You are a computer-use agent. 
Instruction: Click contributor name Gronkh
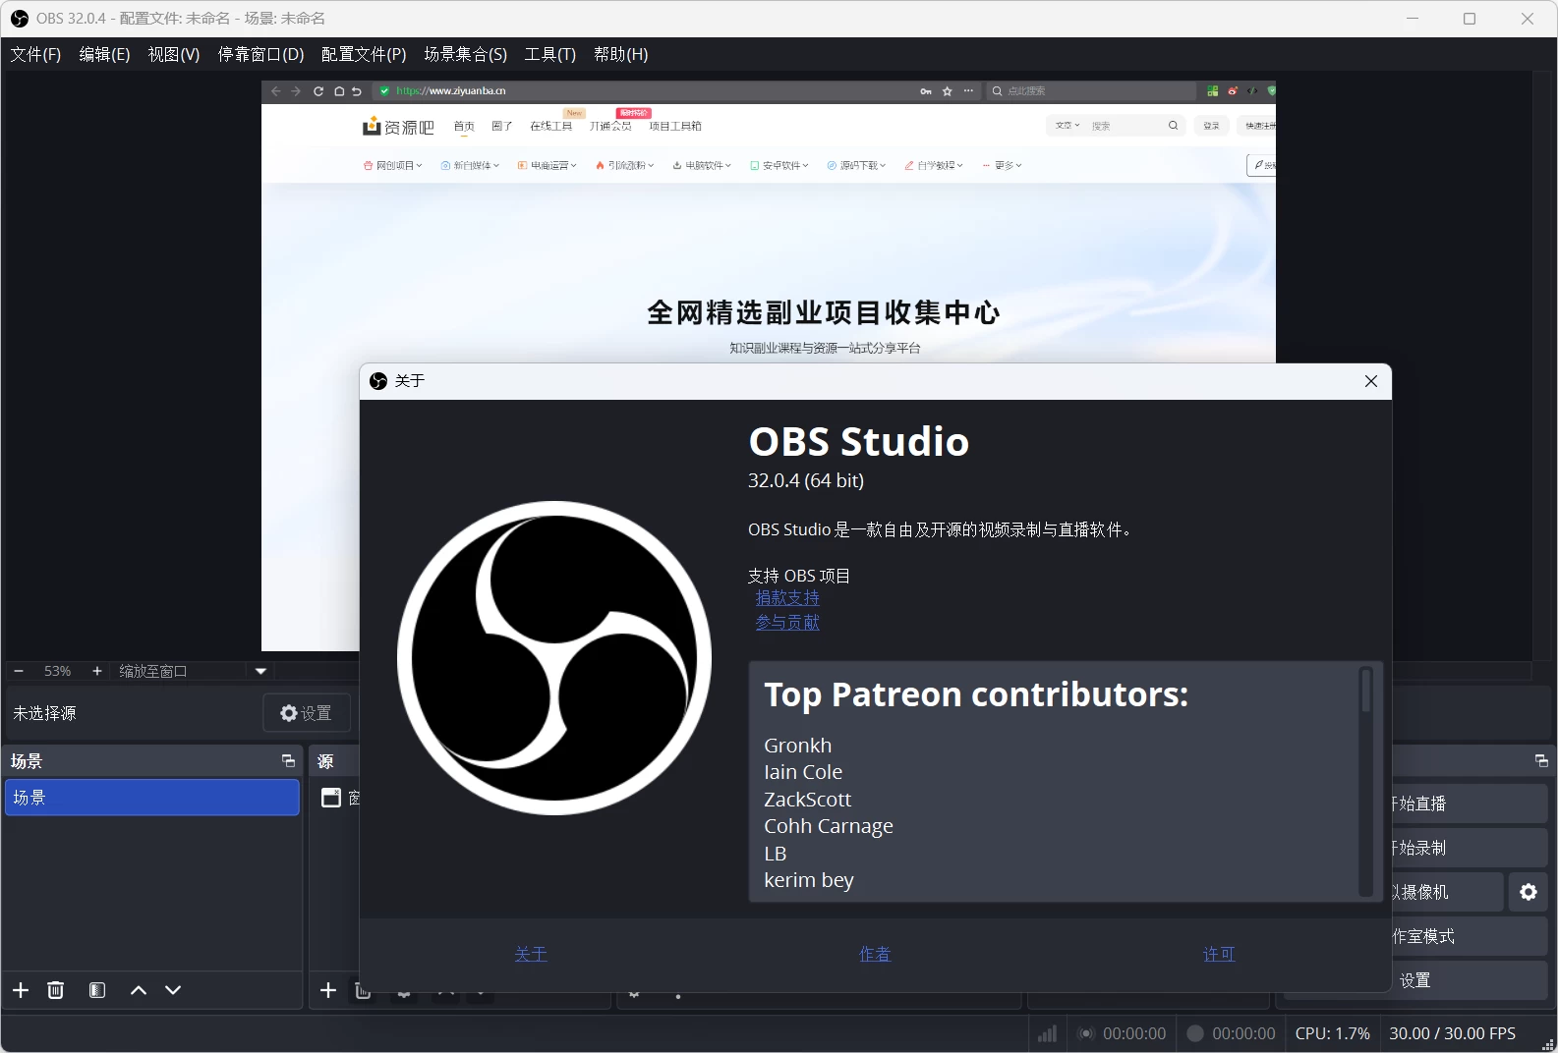(x=798, y=746)
